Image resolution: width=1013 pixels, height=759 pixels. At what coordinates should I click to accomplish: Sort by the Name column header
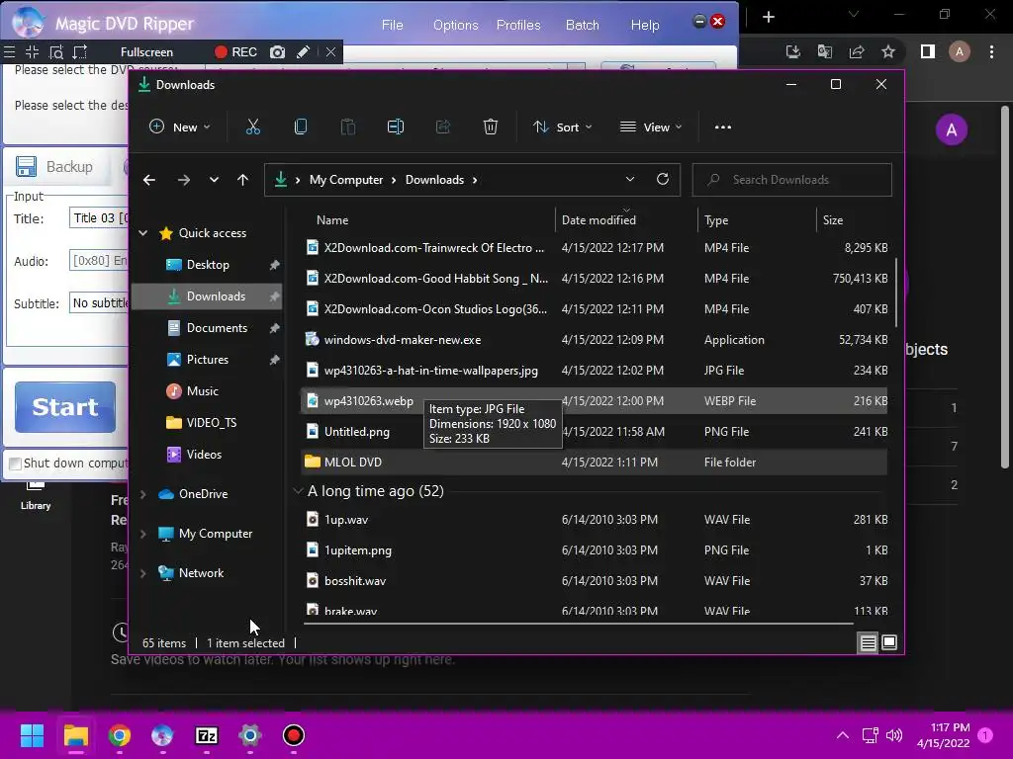point(332,220)
